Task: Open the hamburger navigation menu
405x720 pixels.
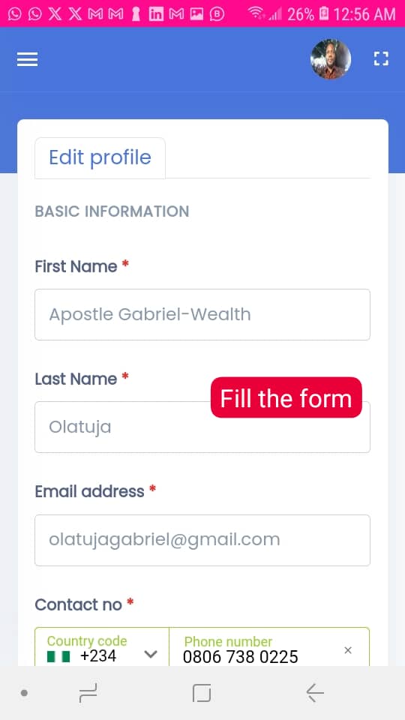Action: click(x=27, y=59)
